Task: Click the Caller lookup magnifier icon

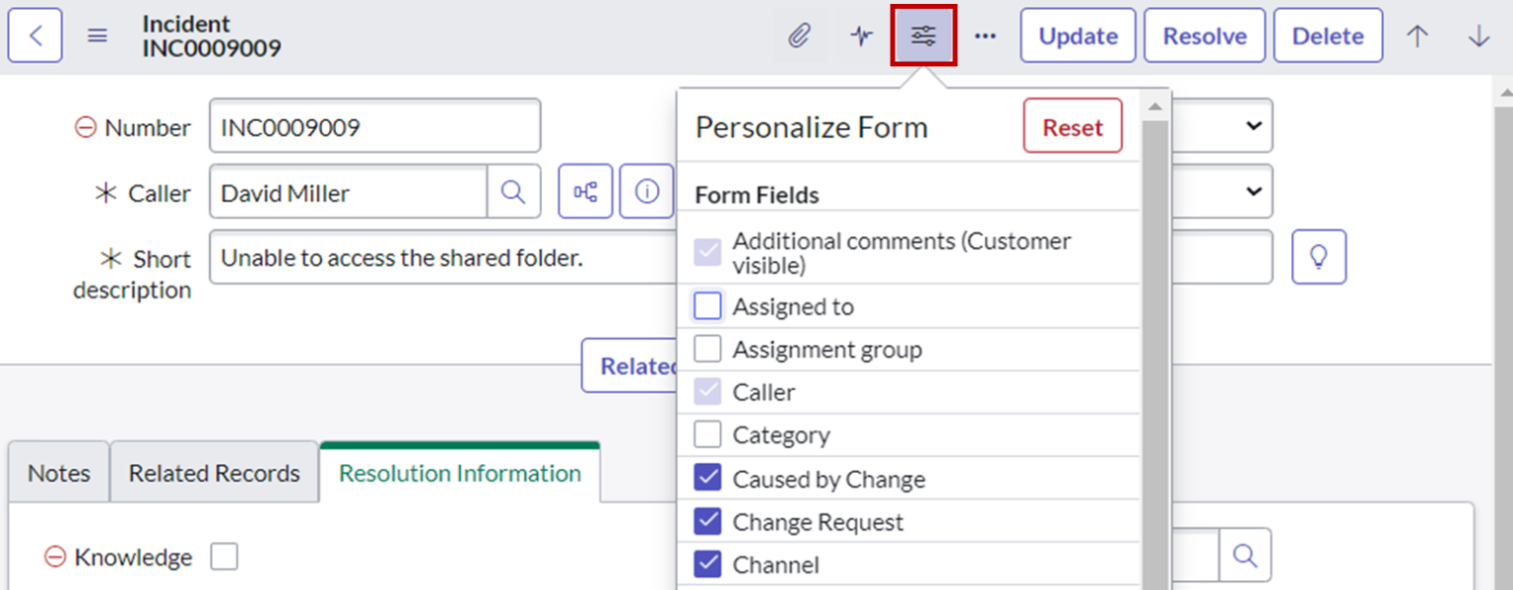Action: (x=513, y=191)
